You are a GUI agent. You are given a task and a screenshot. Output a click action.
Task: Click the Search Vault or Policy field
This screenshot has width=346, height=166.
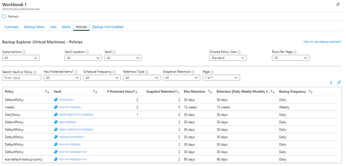coord(22,78)
